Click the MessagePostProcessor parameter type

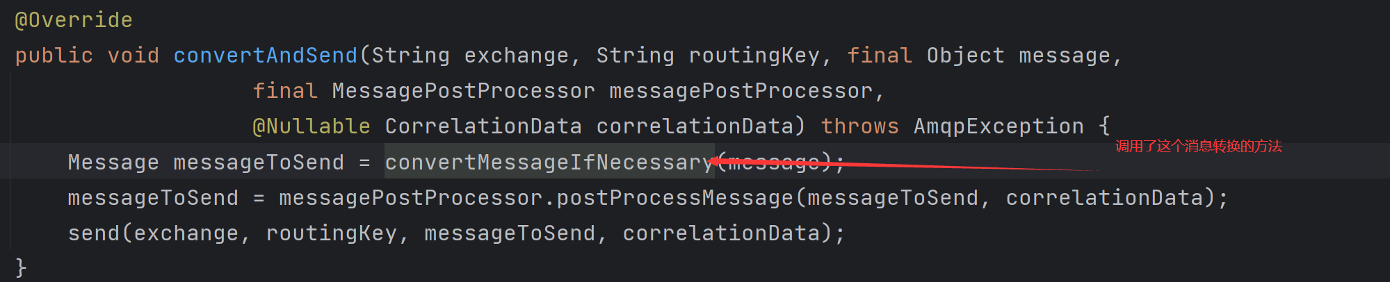[x=464, y=91]
